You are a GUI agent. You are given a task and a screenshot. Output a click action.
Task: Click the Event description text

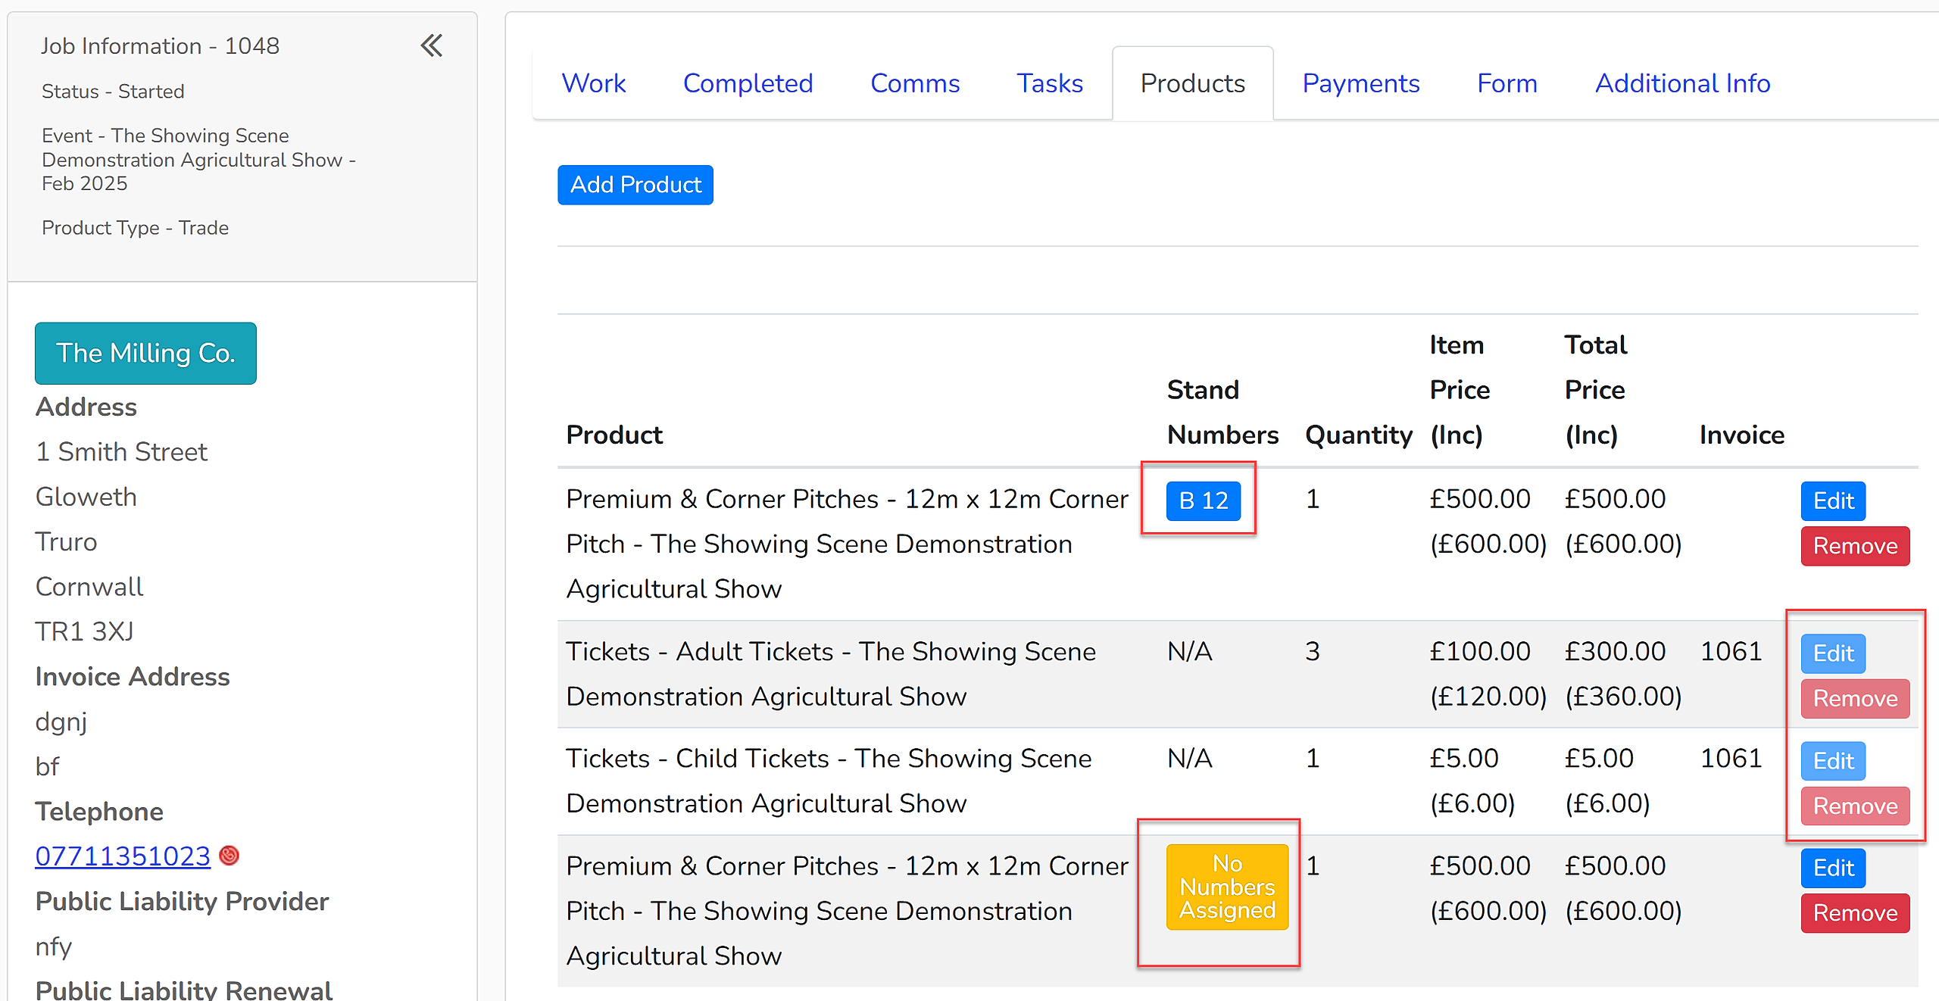pos(198,160)
